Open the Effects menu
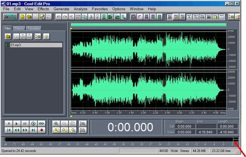 coord(43,9)
